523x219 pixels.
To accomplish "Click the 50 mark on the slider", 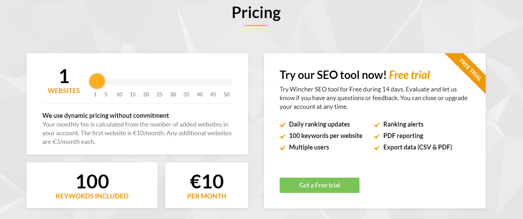I will [x=227, y=94].
